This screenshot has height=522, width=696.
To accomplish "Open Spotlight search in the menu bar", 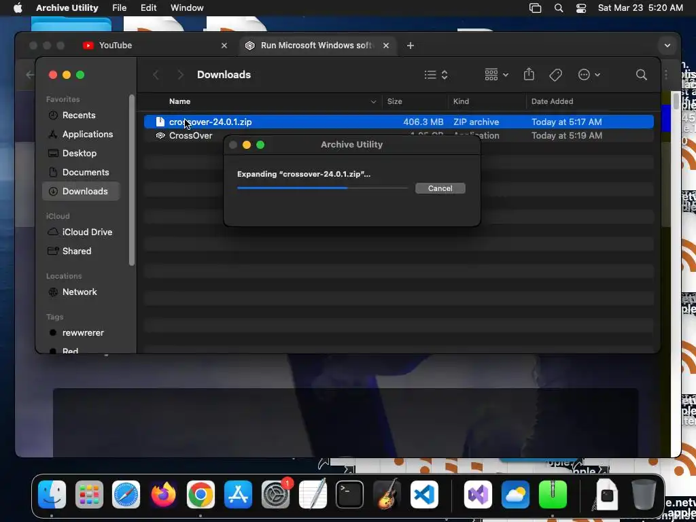I will (x=559, y=8).
